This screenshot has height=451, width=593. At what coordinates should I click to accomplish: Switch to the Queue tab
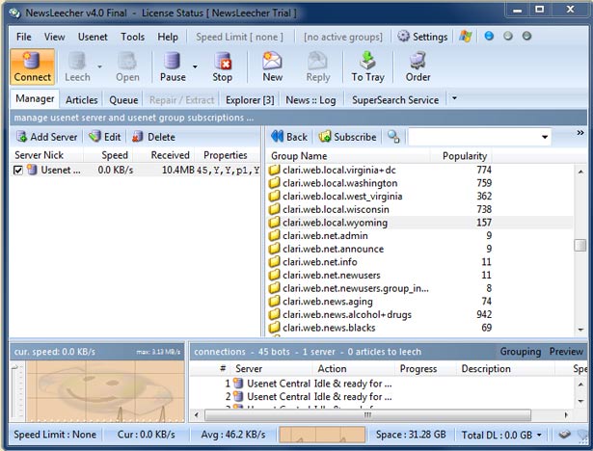(123, 100)
